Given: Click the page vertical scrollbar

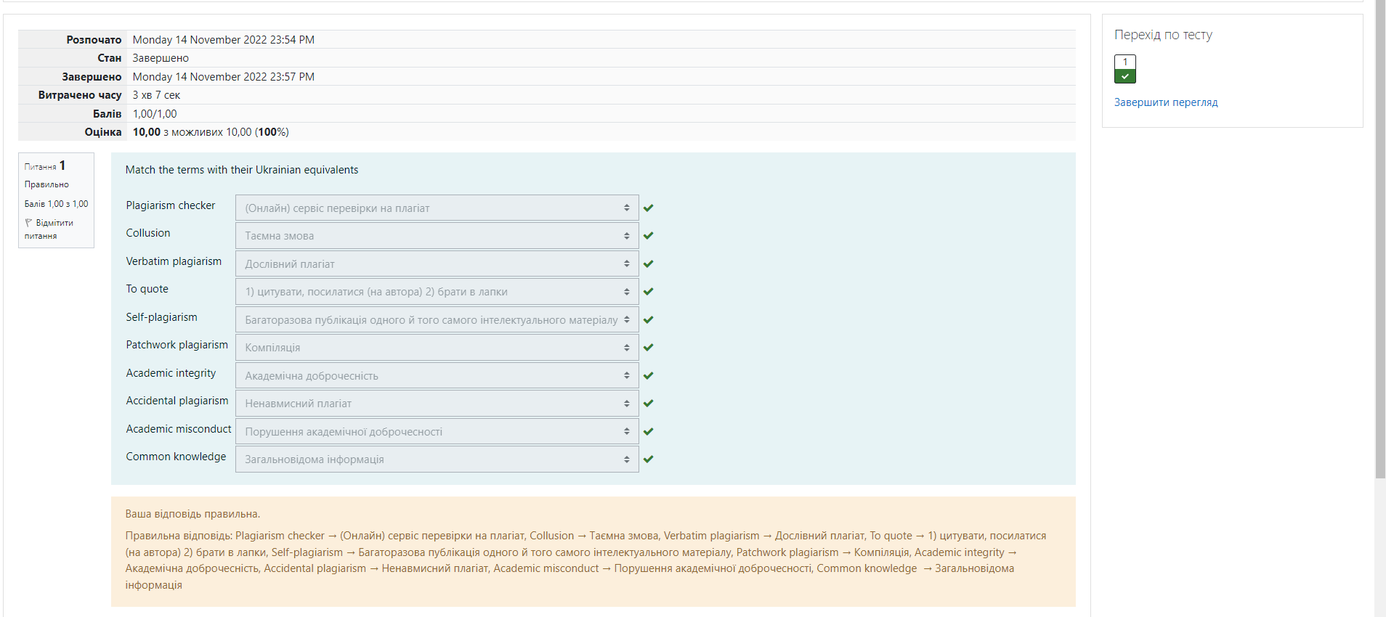Looking at the screenshot, I should [x=1380, y=240].
